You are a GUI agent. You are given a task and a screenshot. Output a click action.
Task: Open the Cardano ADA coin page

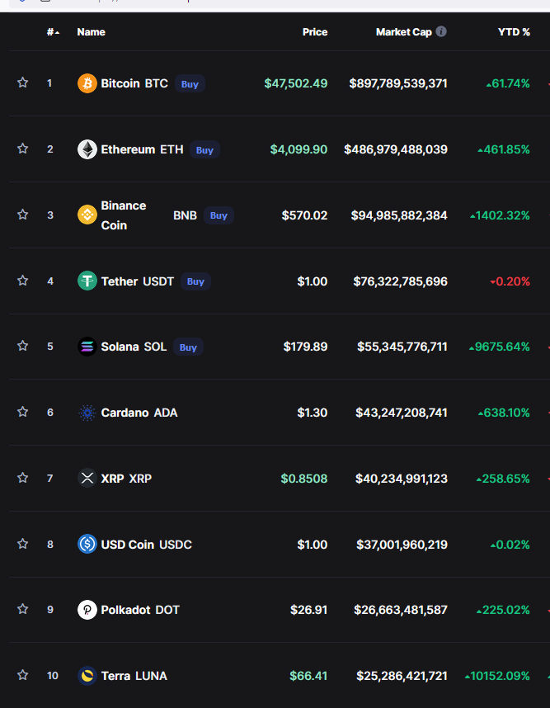[x=139, y=413]
